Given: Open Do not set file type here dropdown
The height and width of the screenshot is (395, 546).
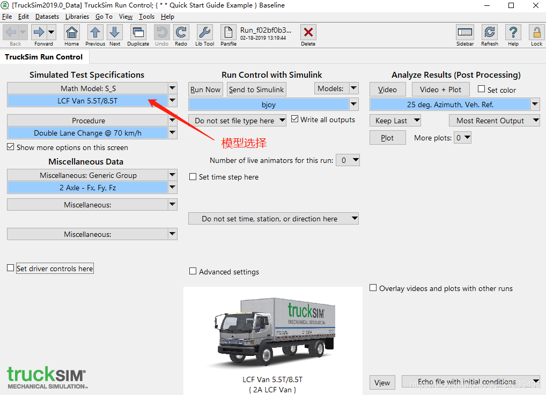Looking at the screenshot, I should click(x=238, y=121).
